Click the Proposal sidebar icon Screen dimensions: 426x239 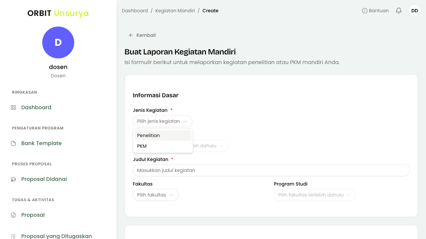13,215
